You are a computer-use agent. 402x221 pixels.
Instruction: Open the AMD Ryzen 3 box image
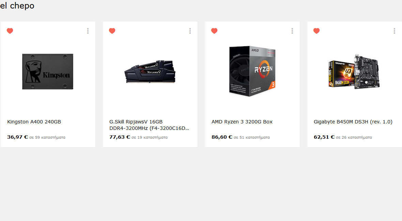coord(252,71)
